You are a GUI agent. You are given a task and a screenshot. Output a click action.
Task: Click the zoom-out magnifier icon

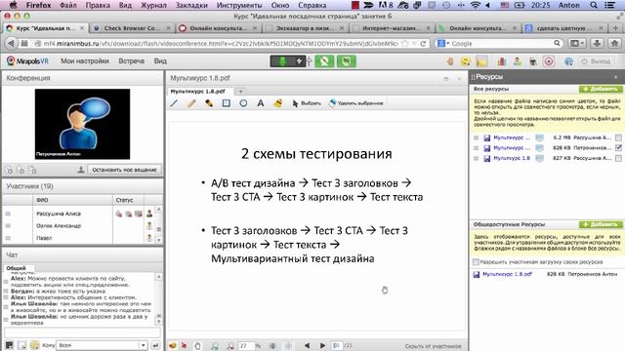coord(230,345)
